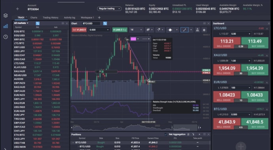This screenshot has width=273, height=150.
Task: Select the EOS/BTC row in markets list
Action: 40,32
